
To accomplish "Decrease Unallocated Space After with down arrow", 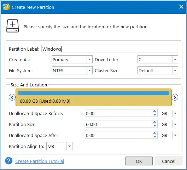I will (154, 137).
